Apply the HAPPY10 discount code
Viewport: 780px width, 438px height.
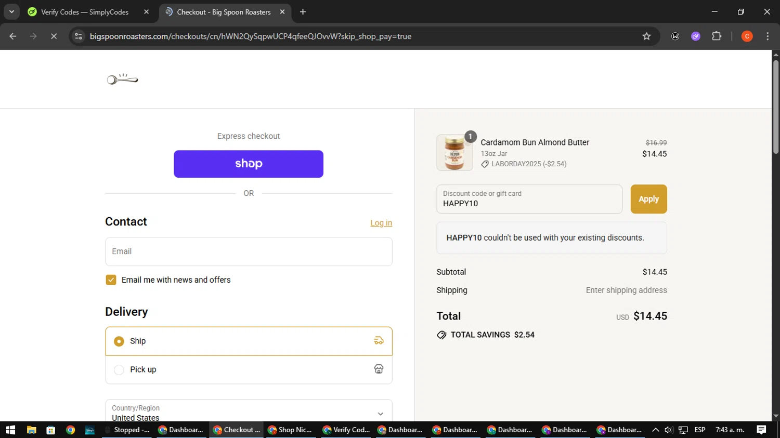[x=648, y=199]
